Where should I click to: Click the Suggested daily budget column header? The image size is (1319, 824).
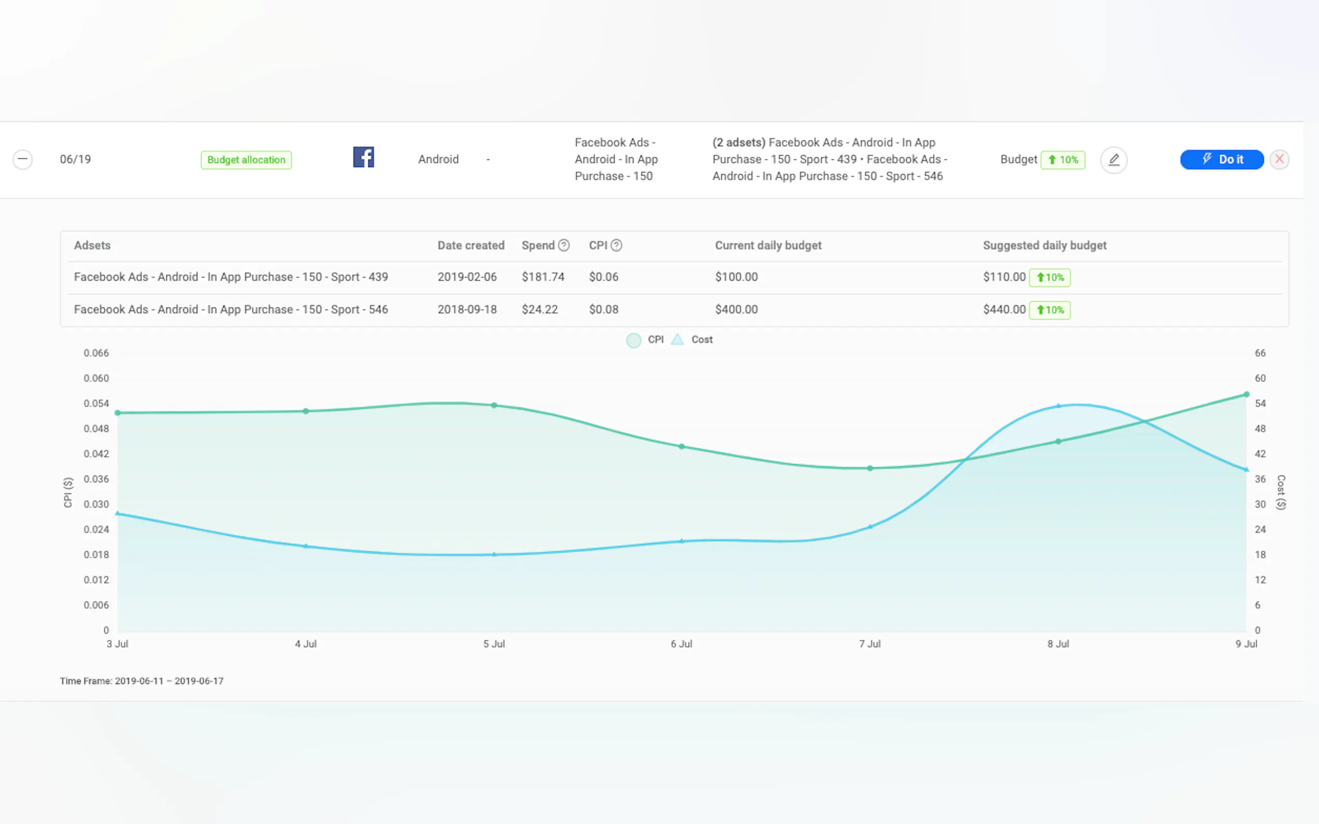[1044, 245]
